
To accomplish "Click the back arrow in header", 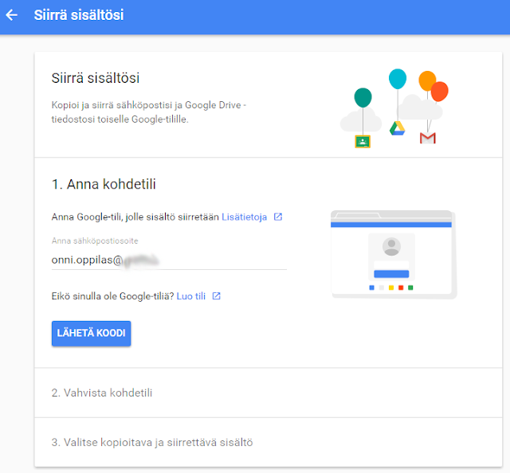I will coord(11,15).
